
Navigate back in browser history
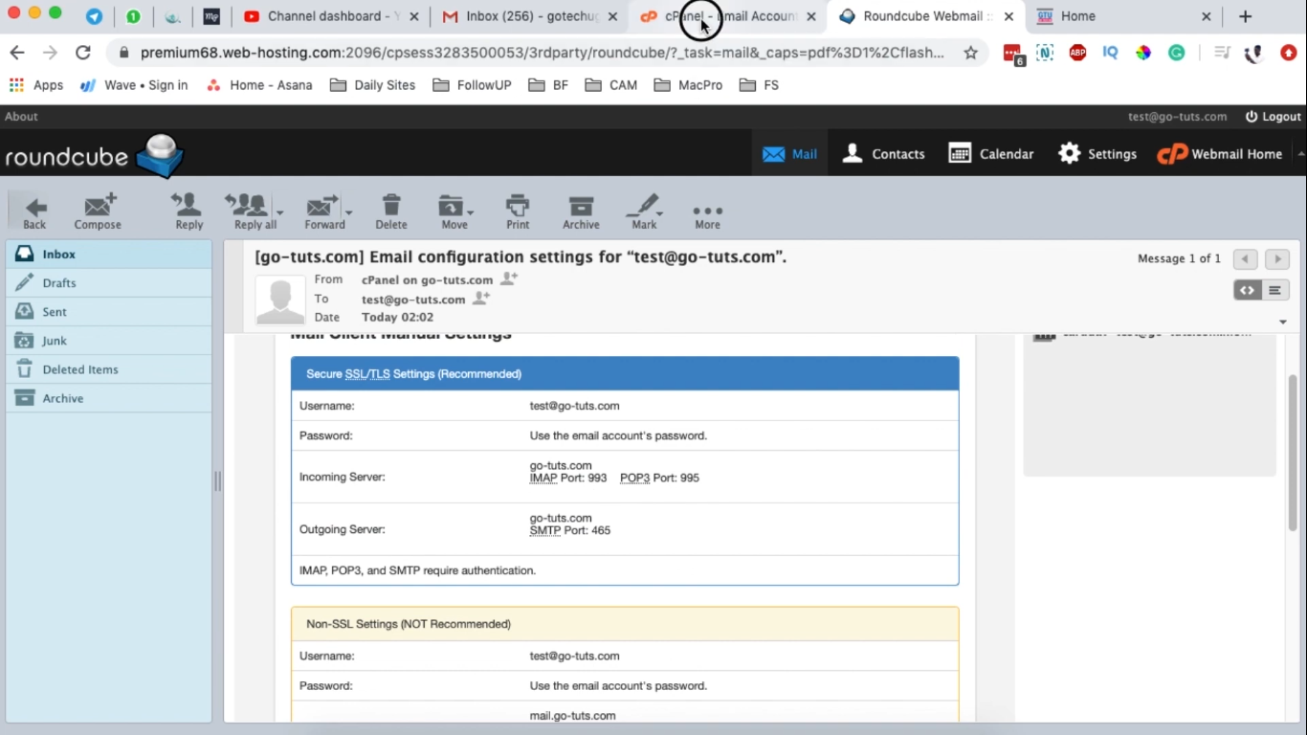[x=17, y=53]
